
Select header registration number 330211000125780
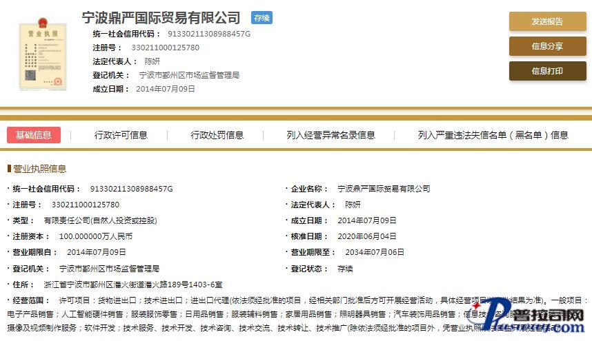click(165, 48)
